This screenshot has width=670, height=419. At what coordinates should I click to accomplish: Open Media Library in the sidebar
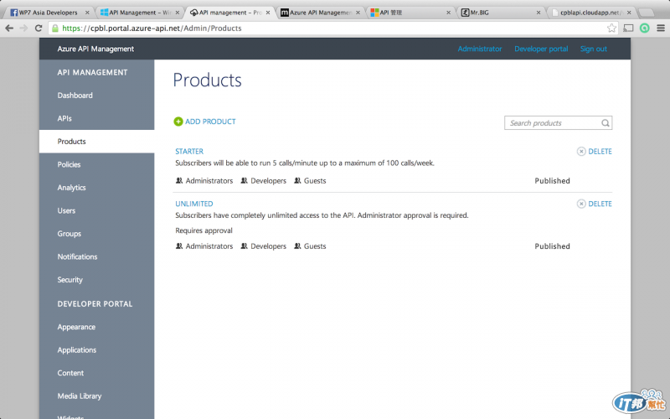pyautogui.click(x=80, y=396)
